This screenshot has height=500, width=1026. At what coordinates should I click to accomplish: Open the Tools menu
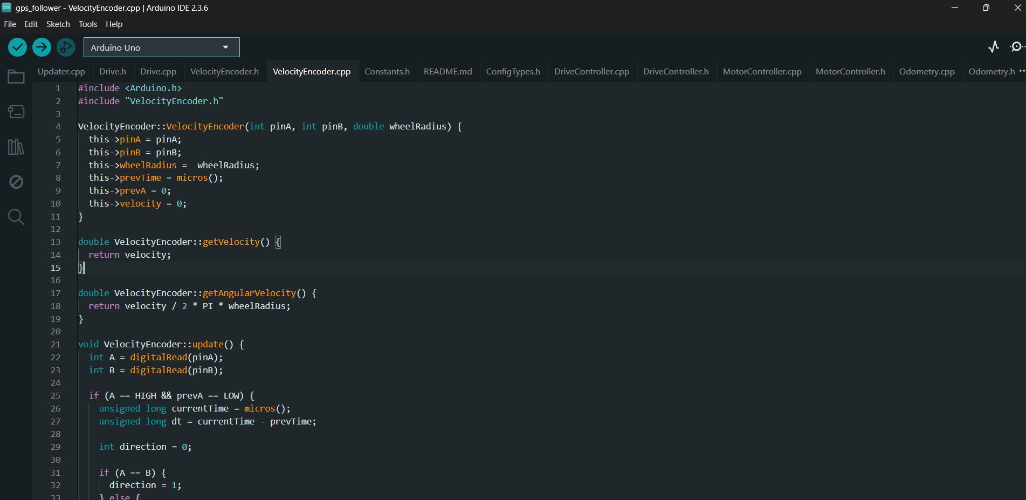pyautogui.click(x=88, y=24)
